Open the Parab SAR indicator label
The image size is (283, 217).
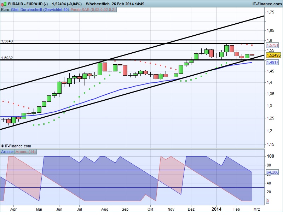[x=93, y=10]
